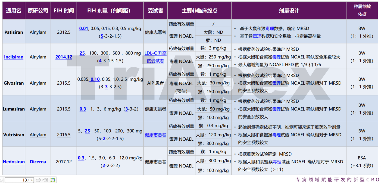Screen dimensions: 381x183
Task: Click the 主要非临床终点 column header
Action: tap(199, 11)
